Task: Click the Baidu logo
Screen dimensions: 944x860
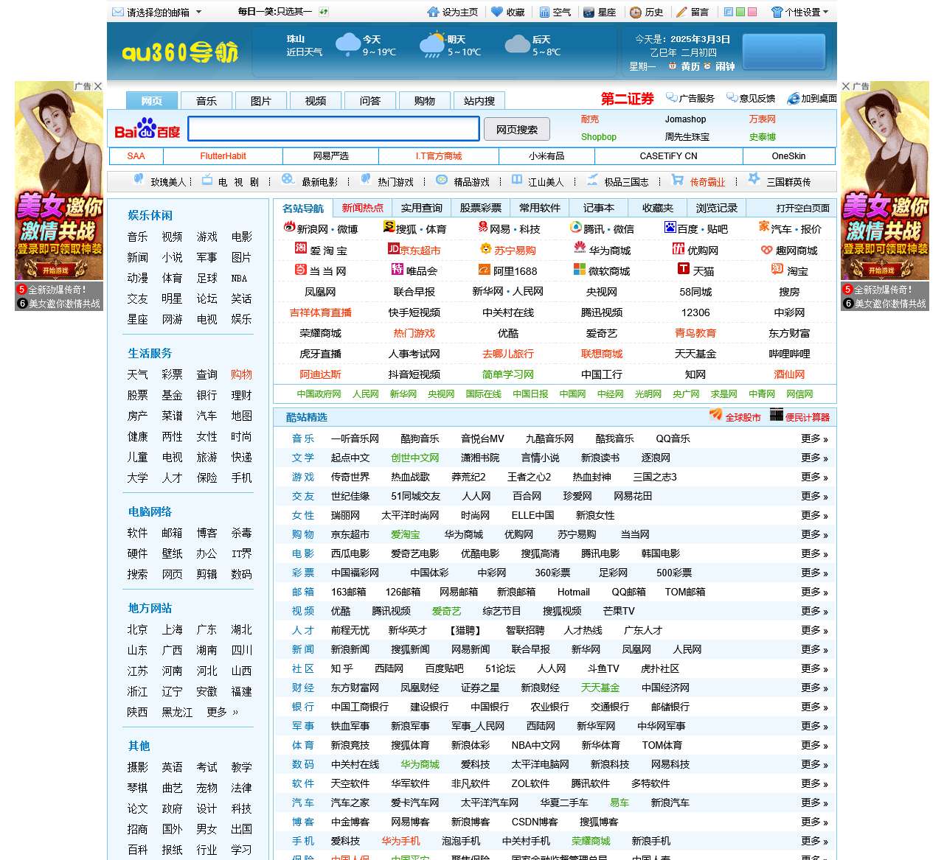Action: [147, 129]
